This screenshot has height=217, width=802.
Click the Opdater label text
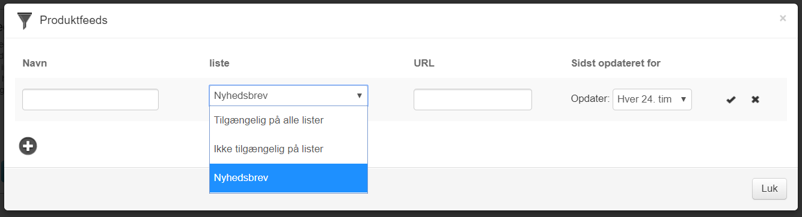click(x=590, y=100)
